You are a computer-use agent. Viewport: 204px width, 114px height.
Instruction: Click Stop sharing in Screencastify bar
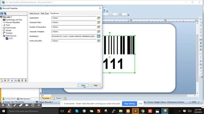tap(129, 104)
